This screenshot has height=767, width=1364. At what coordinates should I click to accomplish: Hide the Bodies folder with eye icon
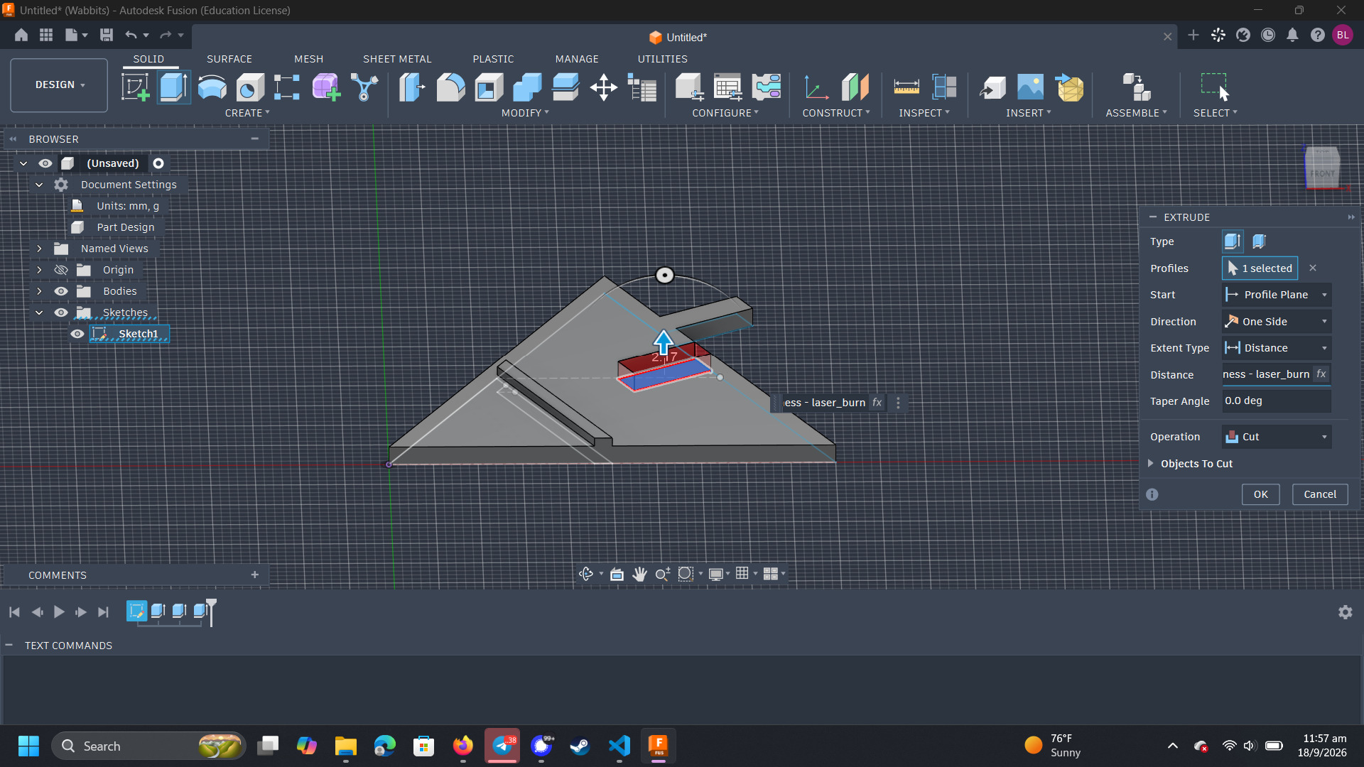[61, 291]
